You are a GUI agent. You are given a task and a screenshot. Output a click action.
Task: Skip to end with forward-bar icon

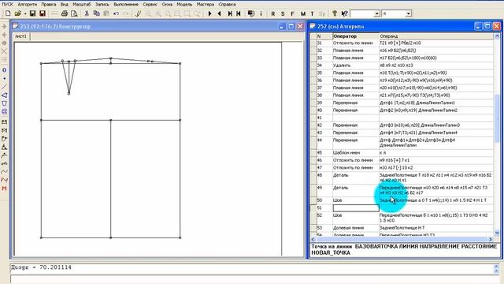click(230, 13)
